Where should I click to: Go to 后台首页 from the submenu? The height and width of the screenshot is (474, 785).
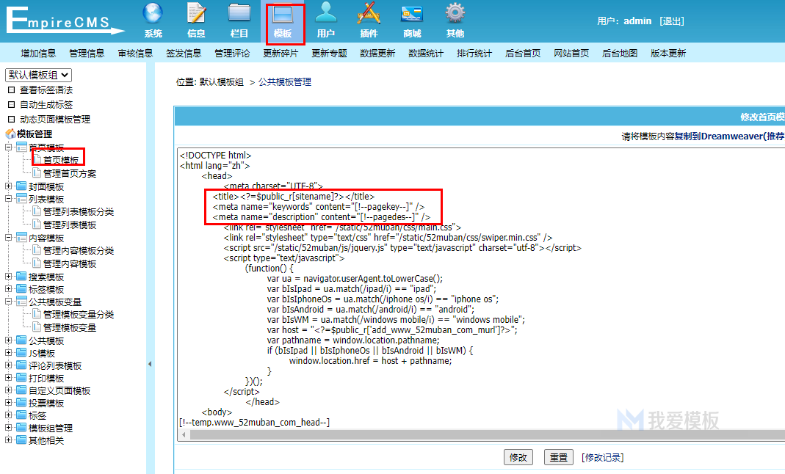(523, 53)
